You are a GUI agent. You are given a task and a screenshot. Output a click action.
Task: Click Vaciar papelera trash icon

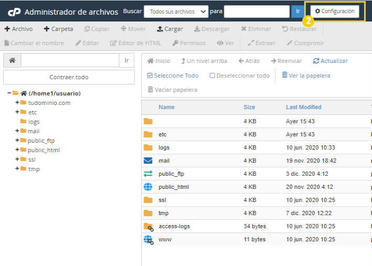(x=150, y=90)
